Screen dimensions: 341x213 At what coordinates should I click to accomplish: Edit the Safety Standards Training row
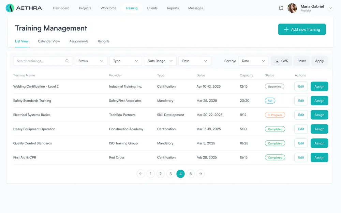301,101
